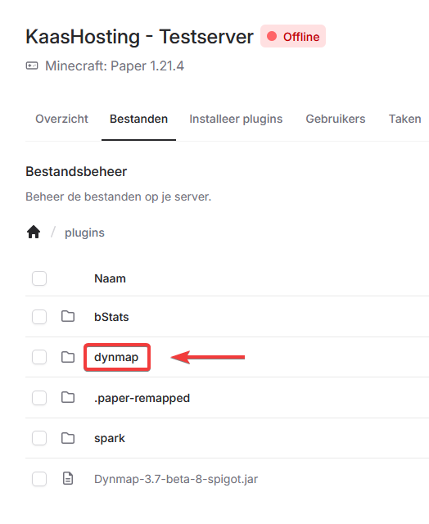Check the box for the bStats folder
Screen dimensions: 429x524
(39, 317)
